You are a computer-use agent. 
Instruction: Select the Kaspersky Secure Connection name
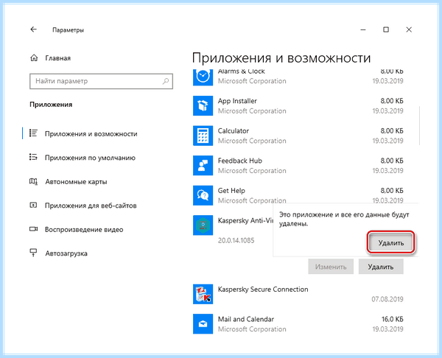pyautogui.click(x=263, y=289)
